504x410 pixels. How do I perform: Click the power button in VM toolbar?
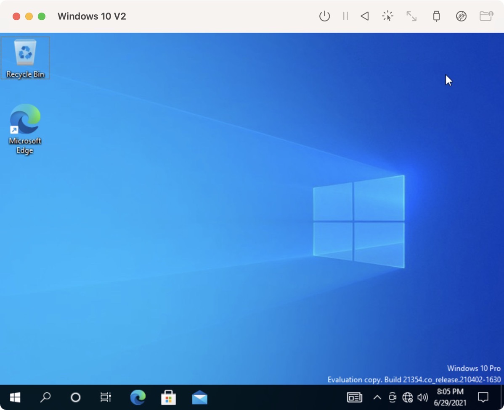point(324,16)
